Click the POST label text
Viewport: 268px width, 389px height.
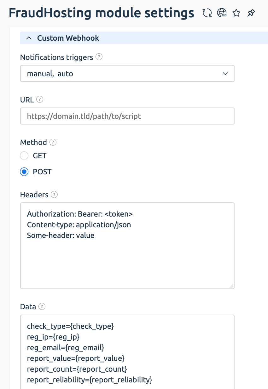coord(42,172)
